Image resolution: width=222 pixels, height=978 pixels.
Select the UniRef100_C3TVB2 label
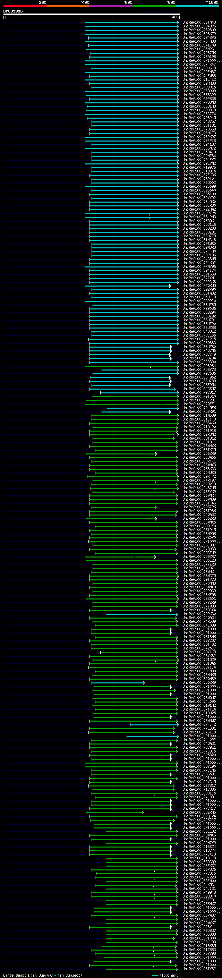click(199, 969)
